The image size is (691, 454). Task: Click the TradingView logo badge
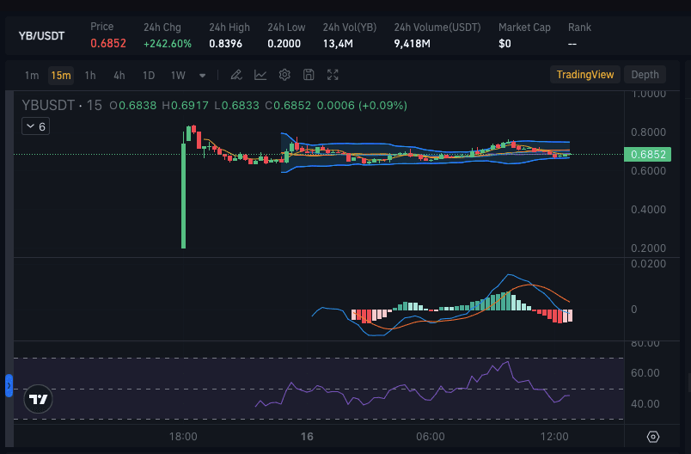pos(38,399)
